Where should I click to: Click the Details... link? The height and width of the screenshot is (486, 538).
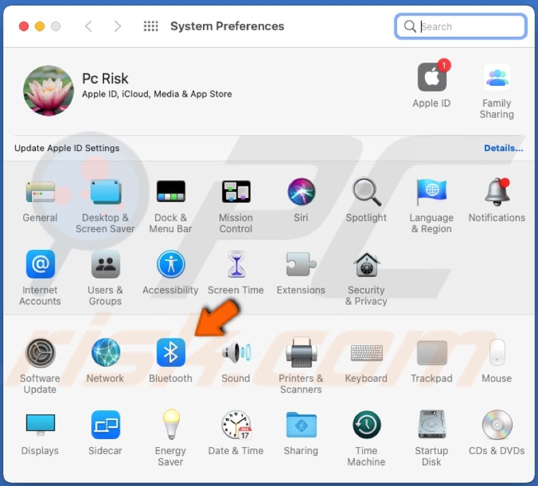pyautogui.click(x=503, y=148)
